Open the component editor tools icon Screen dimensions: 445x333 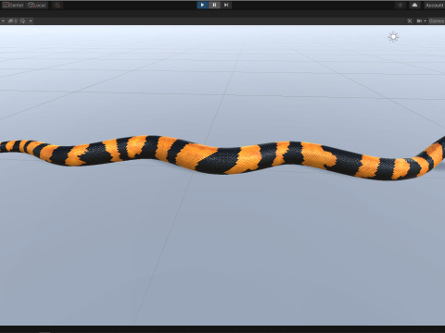click(410, 21)
